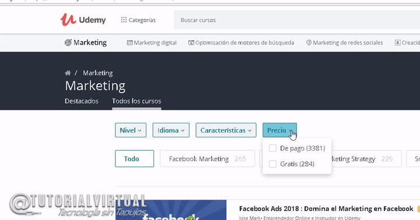The width and height of the screenshot is (420, 220).
Task: Collapse the Precio filter dropdown
Action: 279,130
